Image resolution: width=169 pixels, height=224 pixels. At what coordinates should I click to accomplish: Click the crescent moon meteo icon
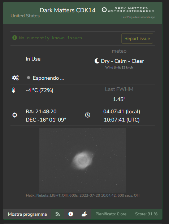tap(97, 61)
